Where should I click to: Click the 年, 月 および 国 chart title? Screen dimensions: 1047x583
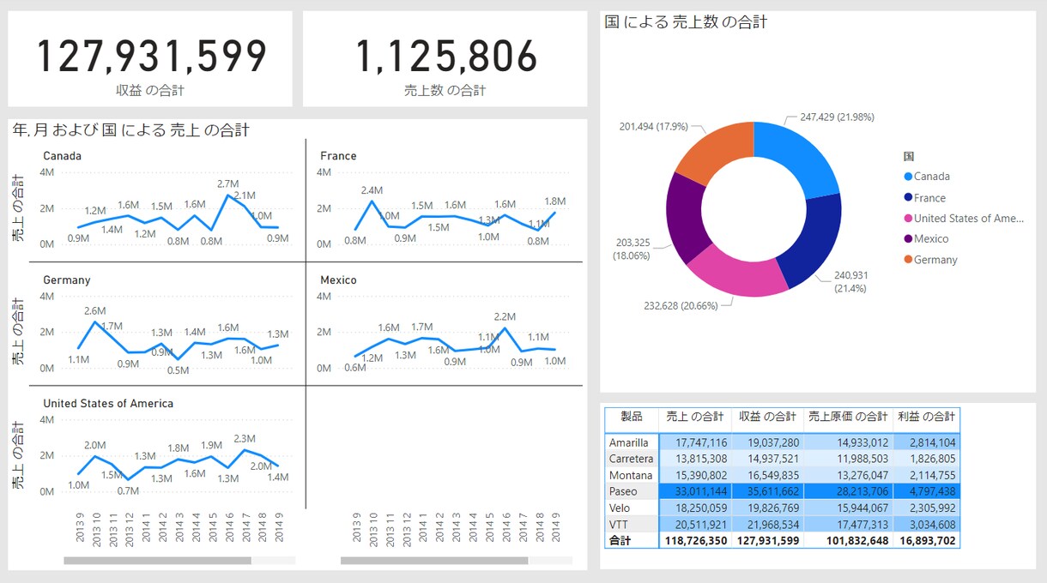tap(130, 130)
